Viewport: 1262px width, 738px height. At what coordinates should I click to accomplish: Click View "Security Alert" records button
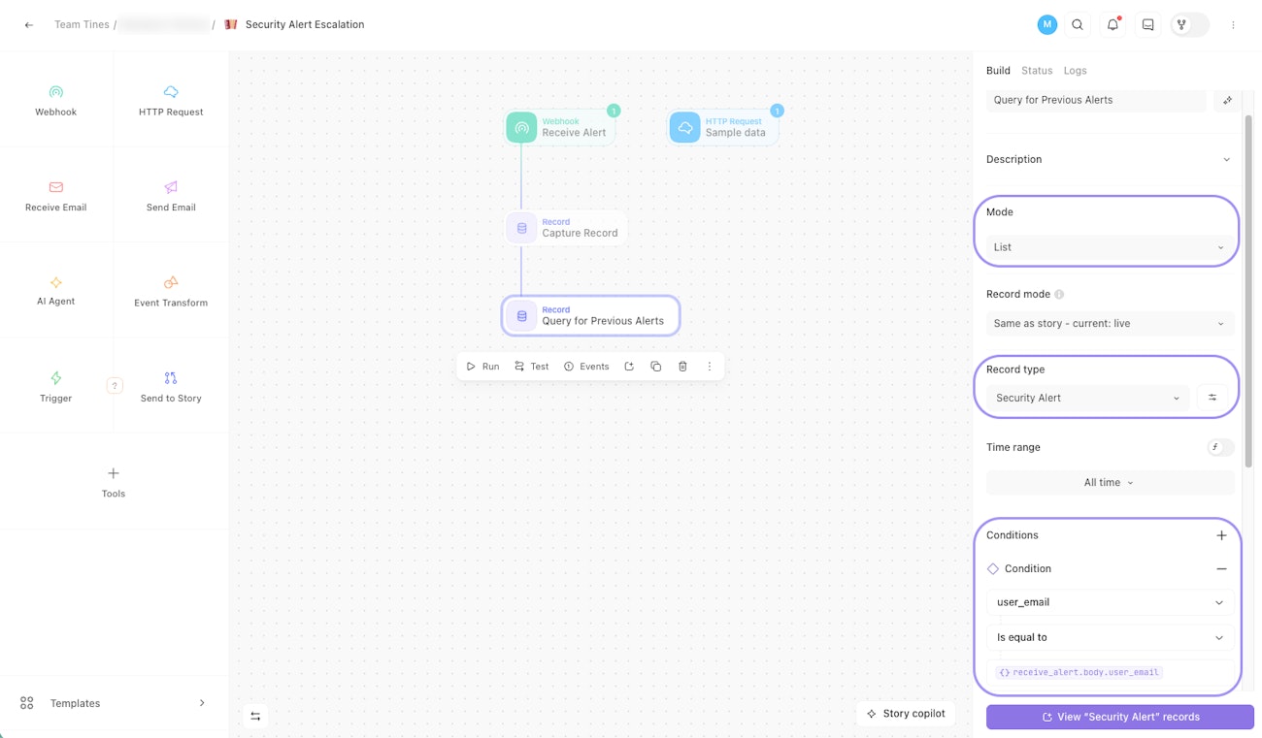pyautogui.click(x=1120, y=717)
